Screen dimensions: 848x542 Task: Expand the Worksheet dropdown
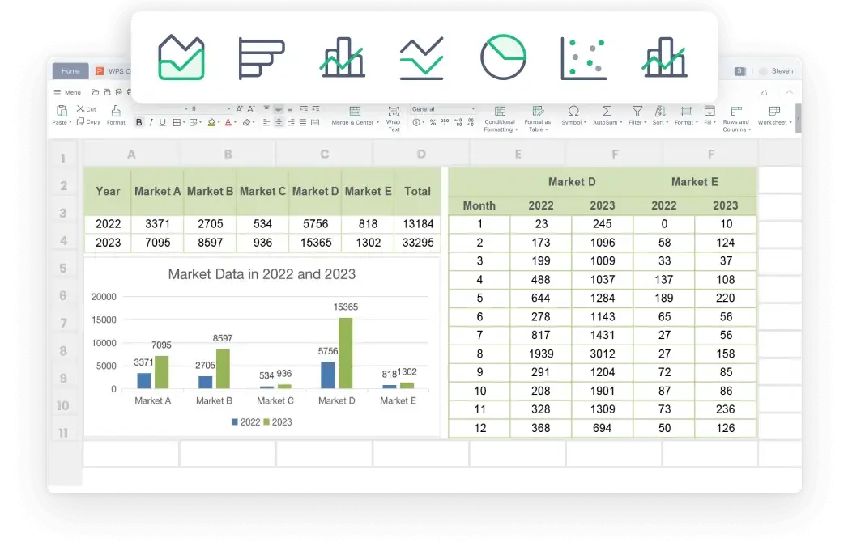pos(790,123)
